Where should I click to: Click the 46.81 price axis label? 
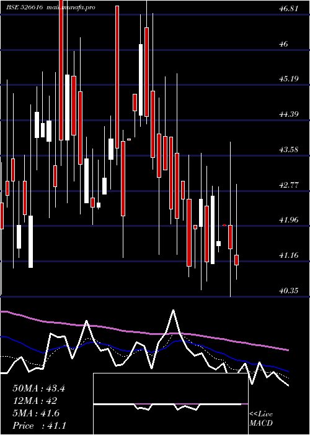click(289, 9)
